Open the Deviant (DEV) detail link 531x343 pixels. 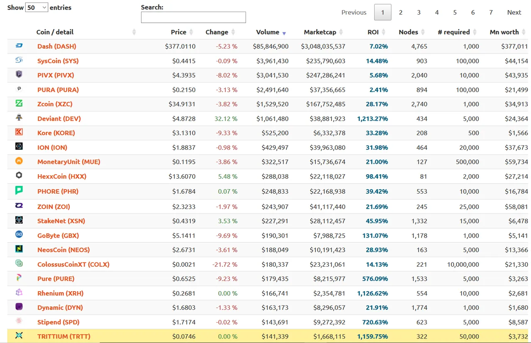[x=59, y=118]
